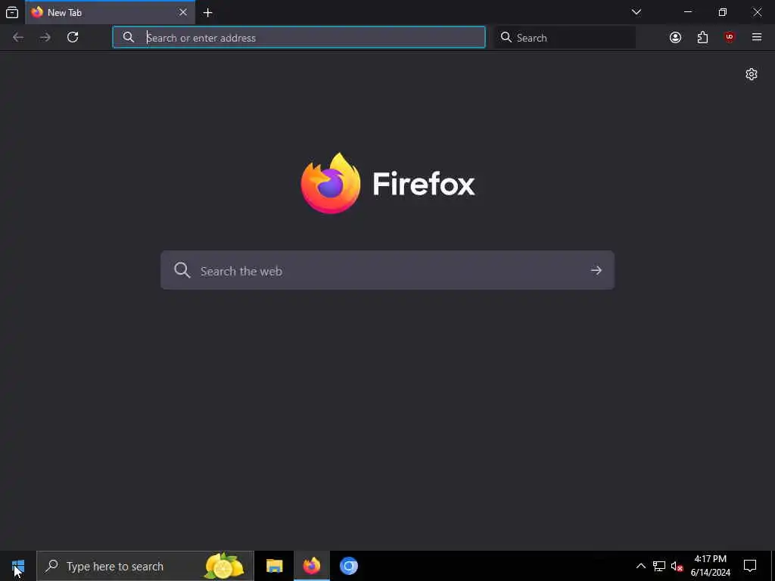
Task: Open new tab personalize gear
Action: click(x=752, y=74)
